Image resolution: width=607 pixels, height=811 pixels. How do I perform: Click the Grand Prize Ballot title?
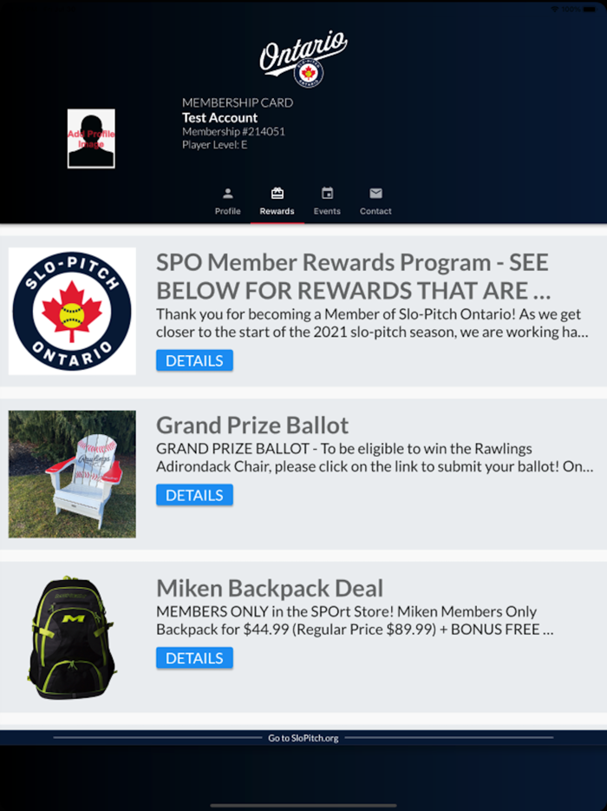[x=252, y=425]
